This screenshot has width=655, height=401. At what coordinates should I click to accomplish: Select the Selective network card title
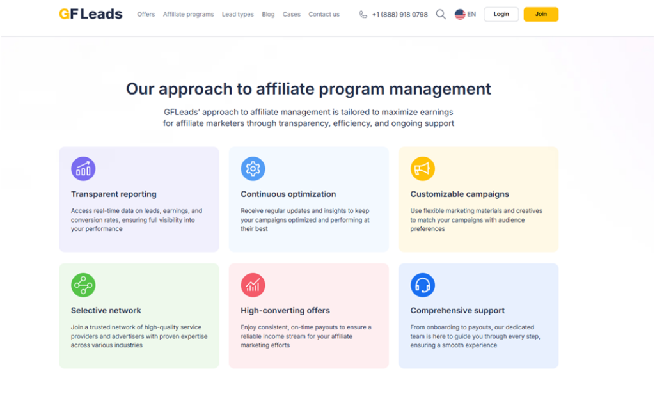[106, 310]
